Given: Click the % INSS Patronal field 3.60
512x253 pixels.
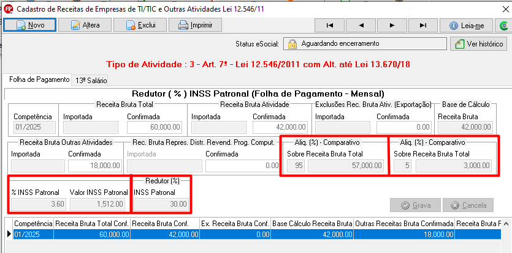Looking at the screenshot, I should tap(39, 204).
